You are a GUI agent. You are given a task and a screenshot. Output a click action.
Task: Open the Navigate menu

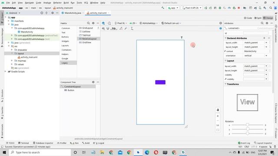(x=29, y=3)
